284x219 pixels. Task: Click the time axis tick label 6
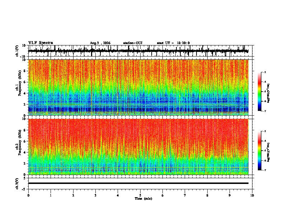tap(163, 195)
